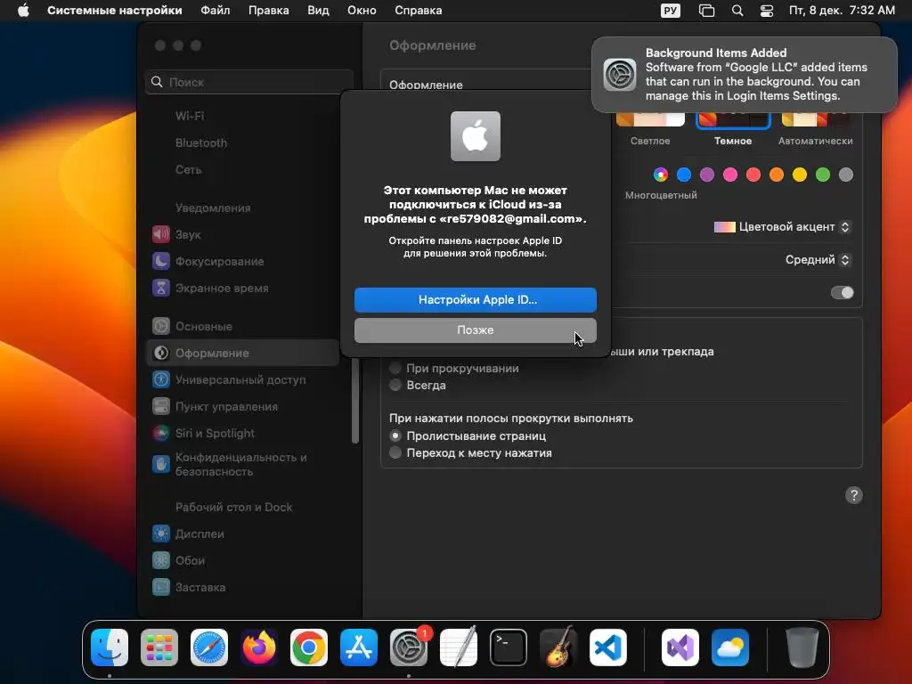Viewport: 912px width, 684px height.
Task: Select the При прокручивании radio button
Action: click(395, 368)
